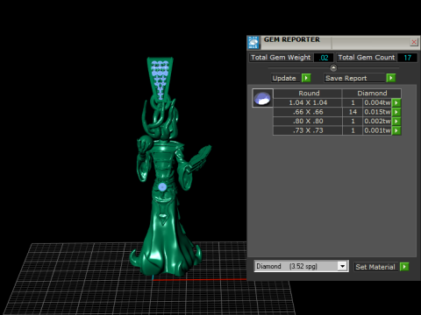Close the Gem Reporter panel
Screen dimensions: 421x315
(414, 42)
